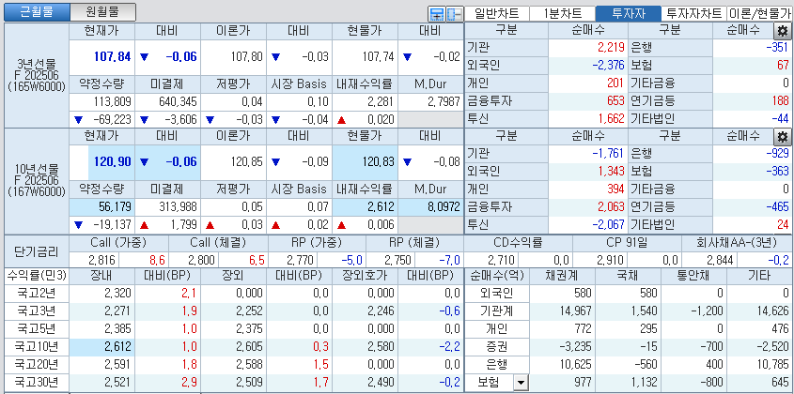Screen dimensions: 794x394
Task: Click 금융투자 net buy 2,063
Action: tap(613, 206)
